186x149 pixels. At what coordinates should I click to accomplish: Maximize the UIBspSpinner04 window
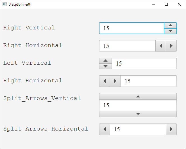[x=166, y=4]
